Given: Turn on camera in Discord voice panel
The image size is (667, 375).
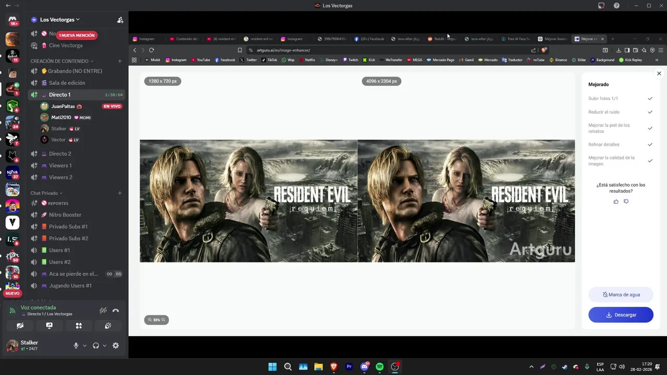Looking at the screenshot, I should (20, 326).
